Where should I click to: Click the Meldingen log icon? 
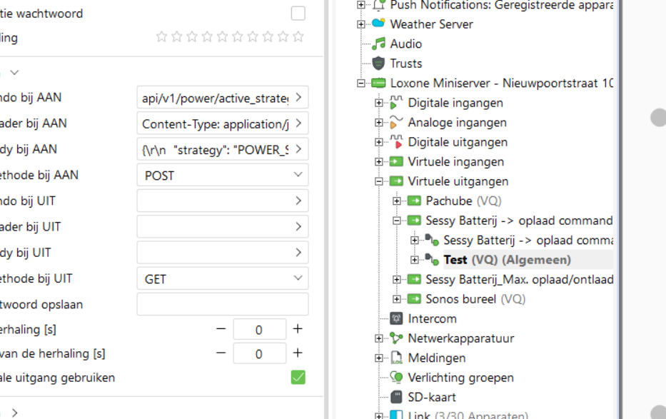click(396, 358)
